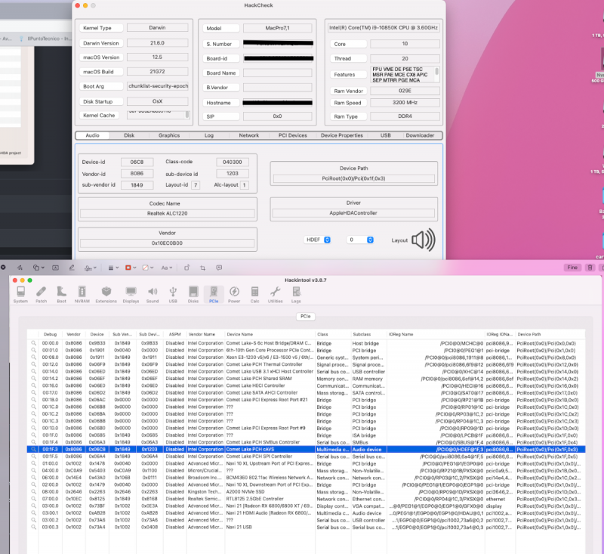Click the Rotate markup tool
604x554 pixels.
pyautogui.click(x=186, y=268)
